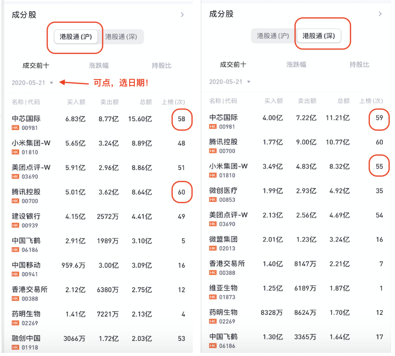395x356 pixels.
Task: Open 成分股 details arrow in left panel
Action: pyautogui.click(x=182, y=15)
